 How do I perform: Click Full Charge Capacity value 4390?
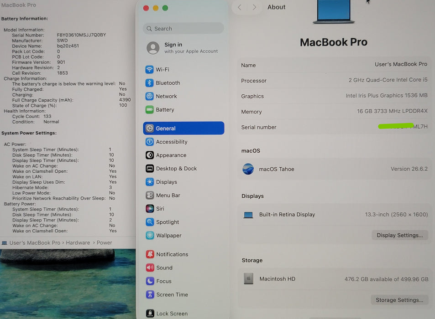tap(125, 100)
